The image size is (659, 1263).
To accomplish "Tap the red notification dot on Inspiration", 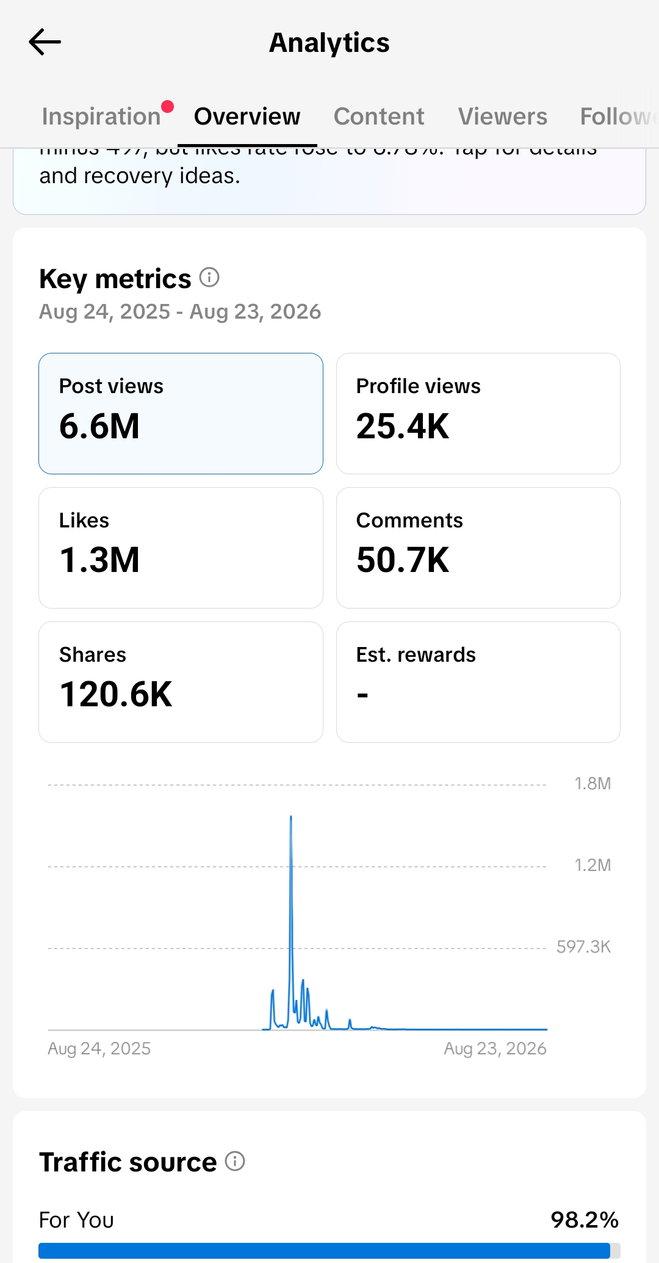I will pos(167,107).
